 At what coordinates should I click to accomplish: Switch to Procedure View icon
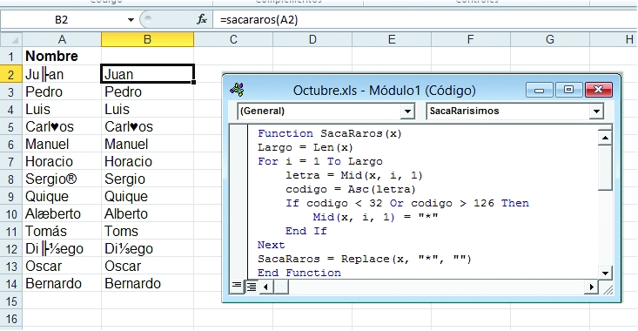pos(237,287)
